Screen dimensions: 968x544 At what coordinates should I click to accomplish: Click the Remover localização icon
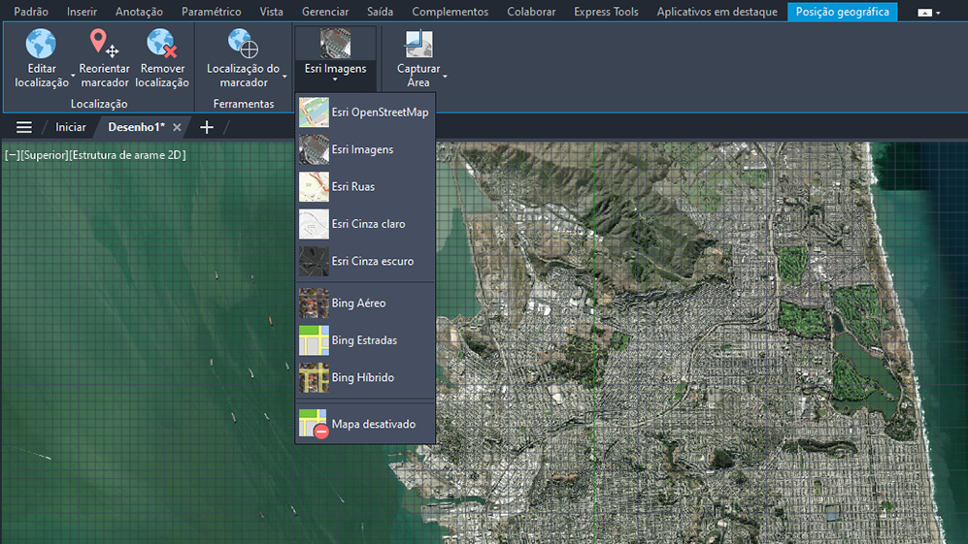pos(162,44)
